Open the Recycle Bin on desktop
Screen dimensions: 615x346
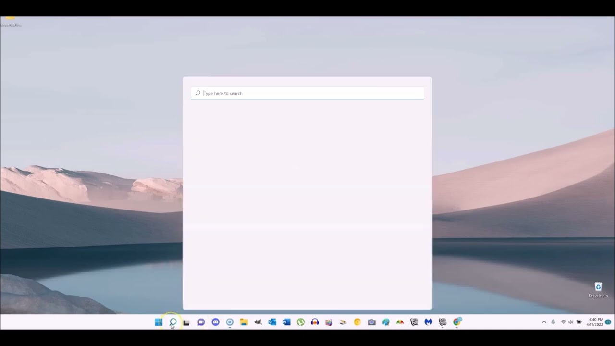(x=598, y=290)
